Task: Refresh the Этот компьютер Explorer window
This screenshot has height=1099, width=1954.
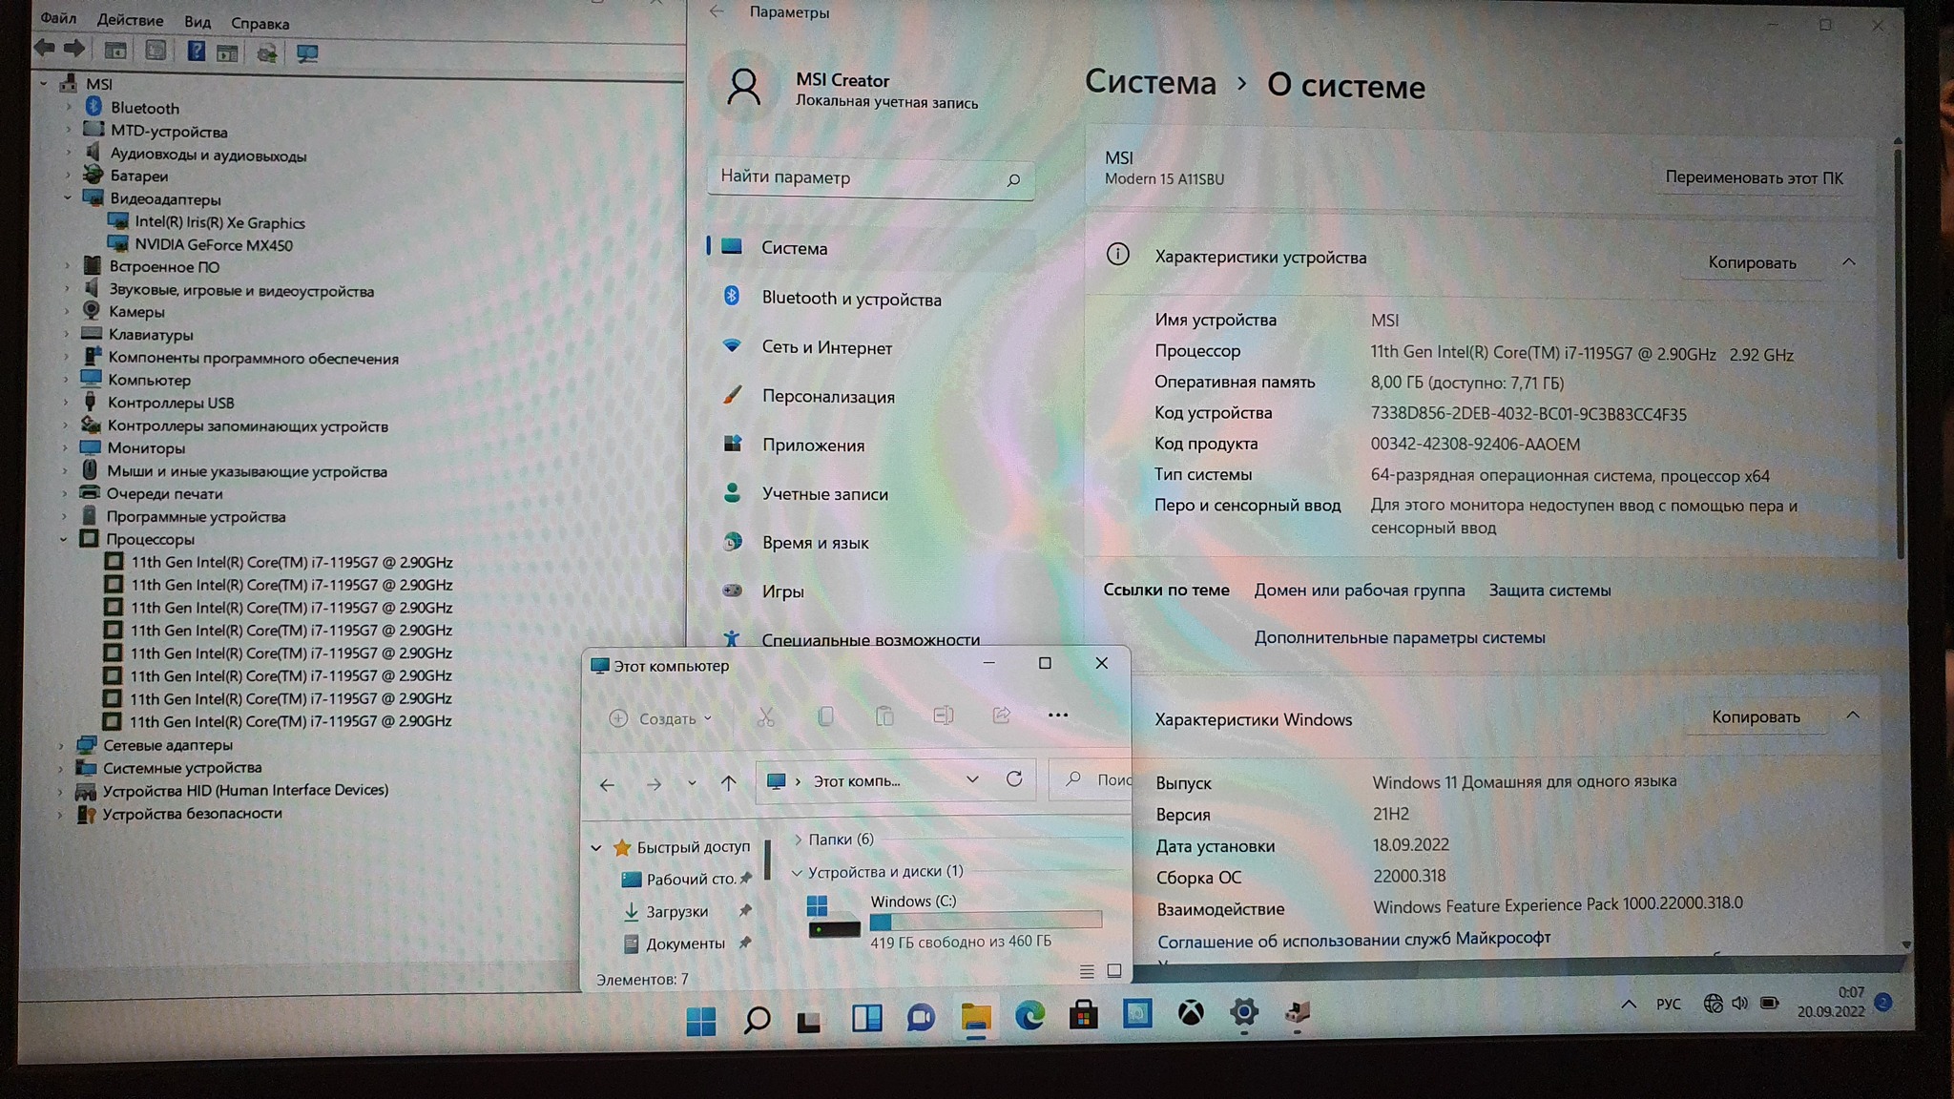Action: 1014,779
